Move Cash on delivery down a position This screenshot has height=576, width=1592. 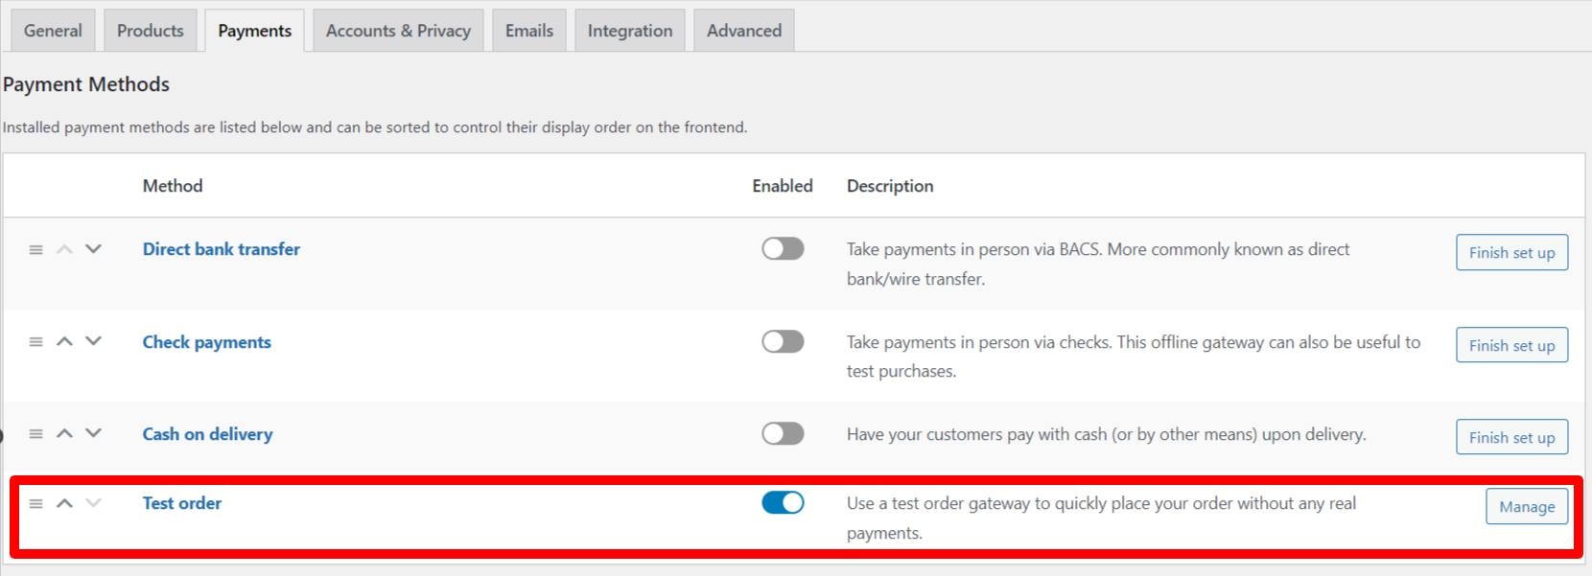(93, 433)
